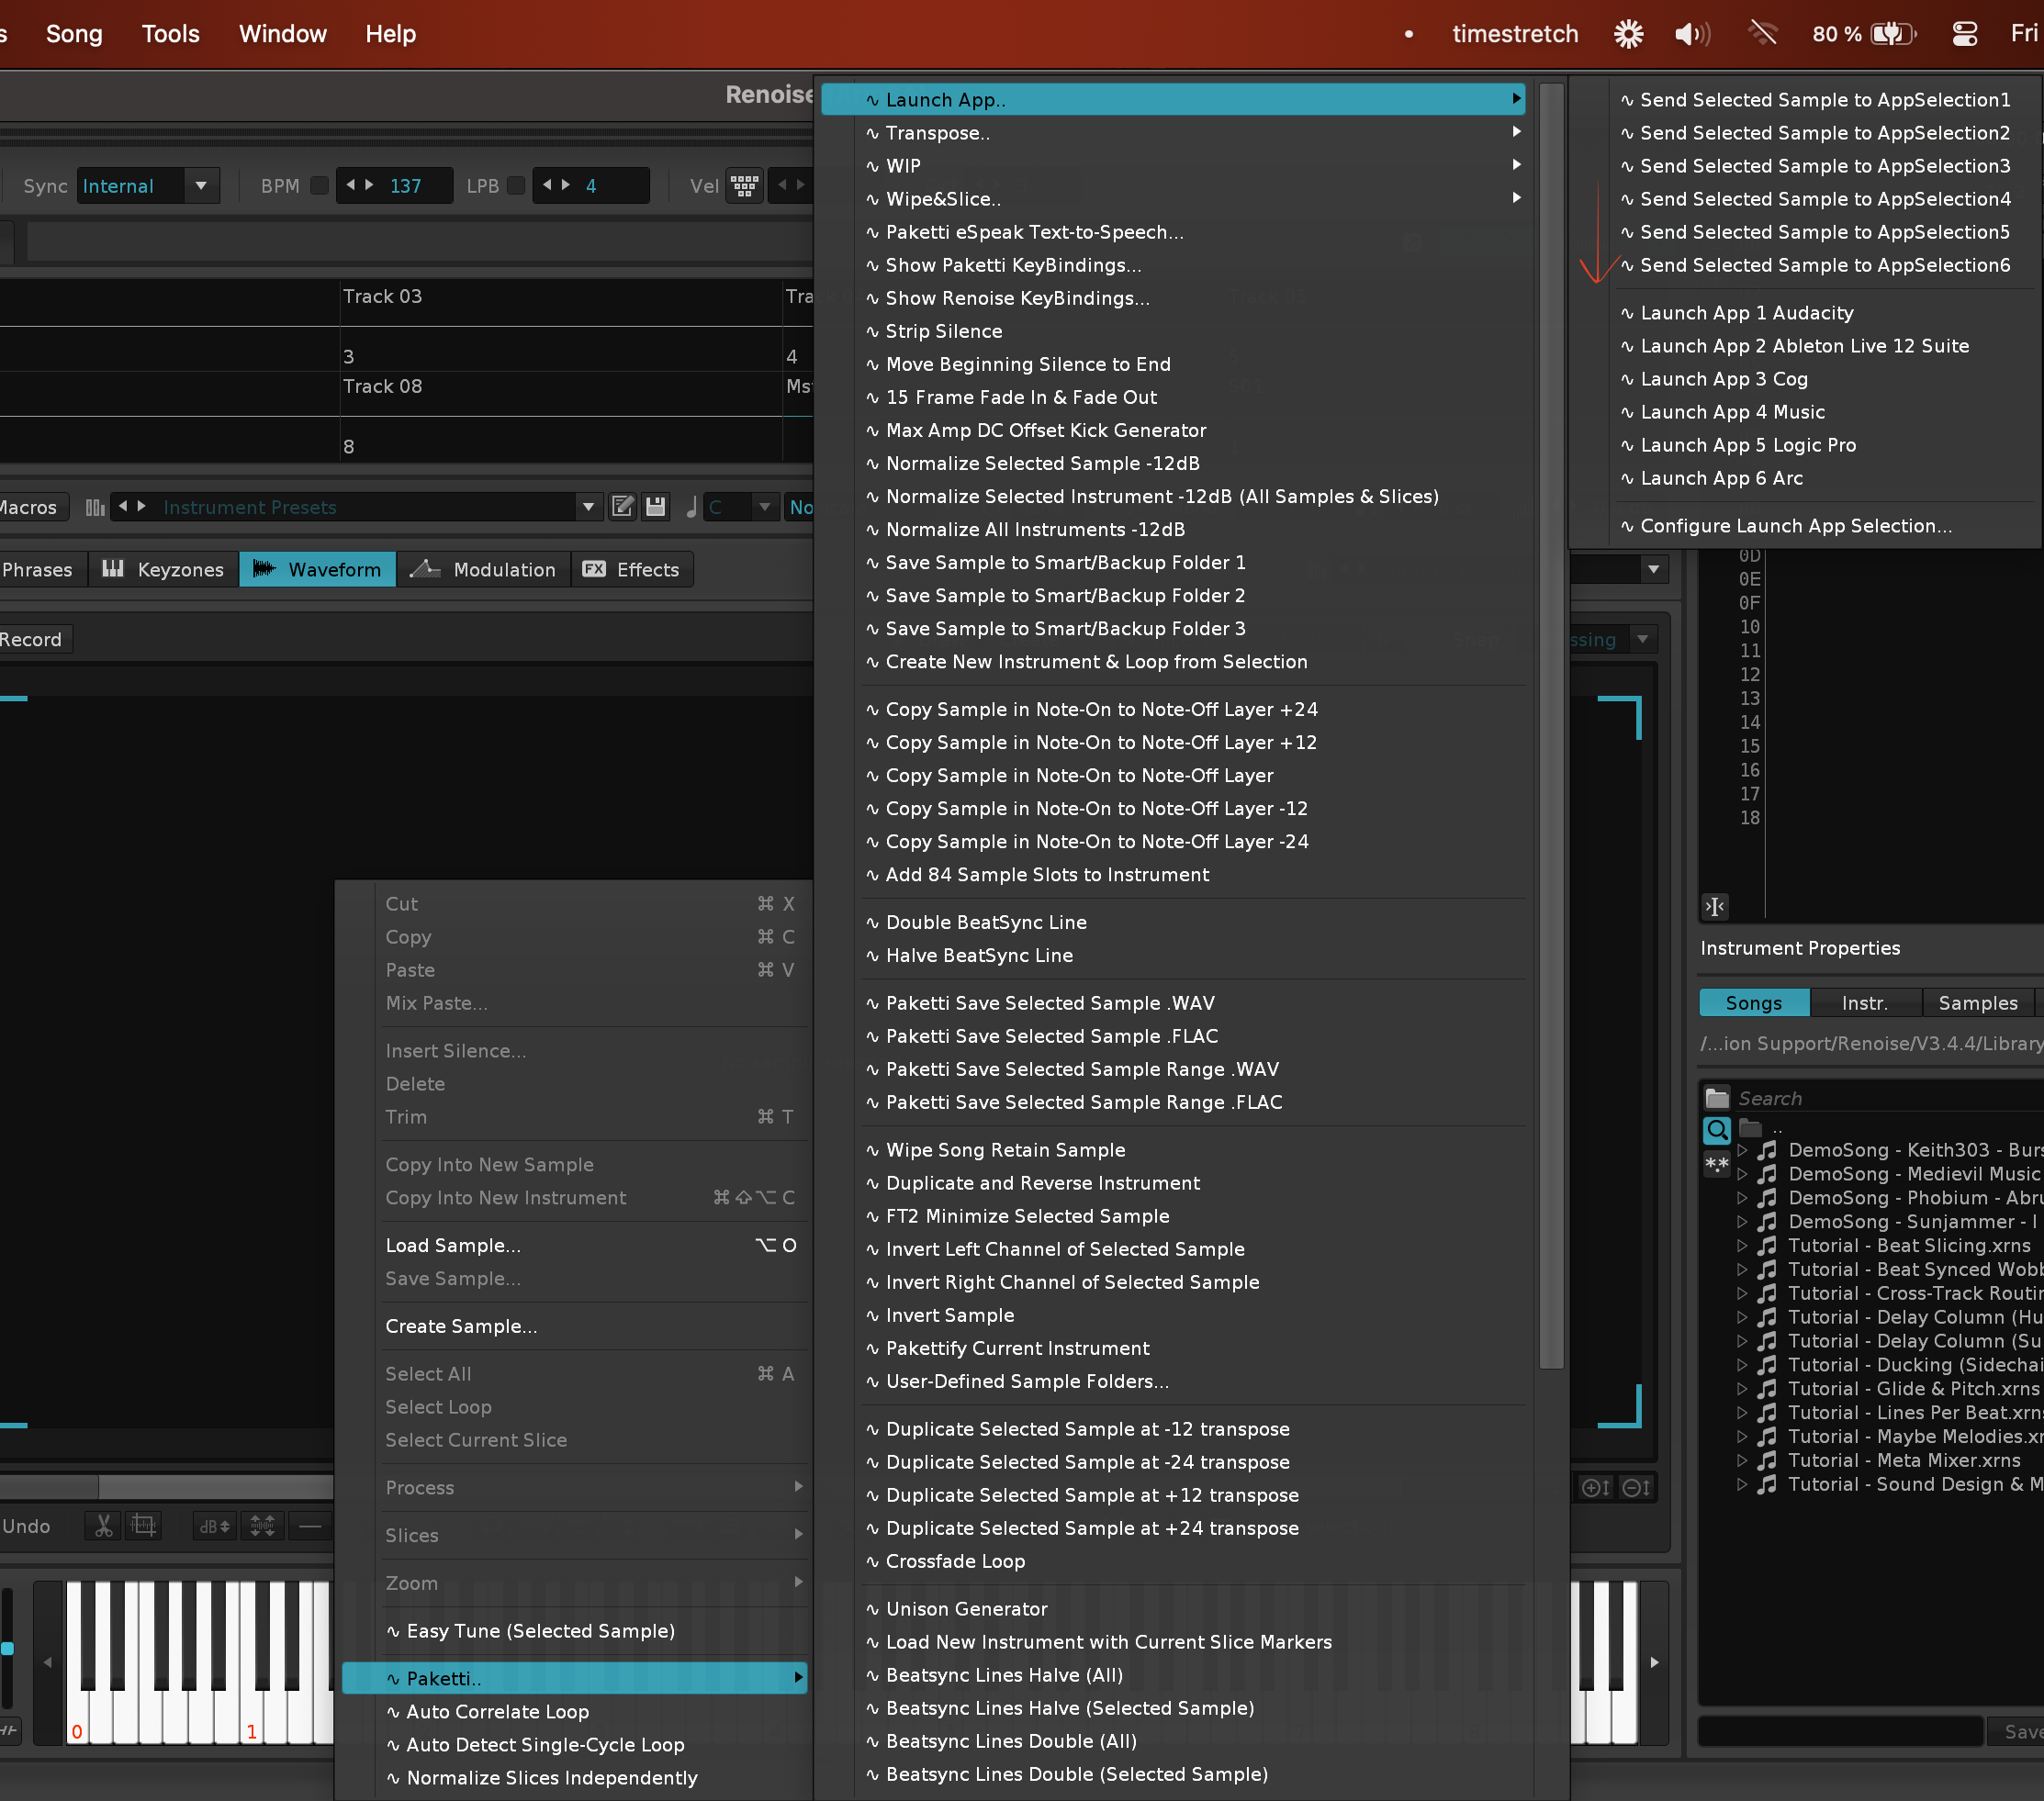Select Load Sample... in the context menu
Viewport: 2044px width, 1801px height.
click(x=453, y=1246)
